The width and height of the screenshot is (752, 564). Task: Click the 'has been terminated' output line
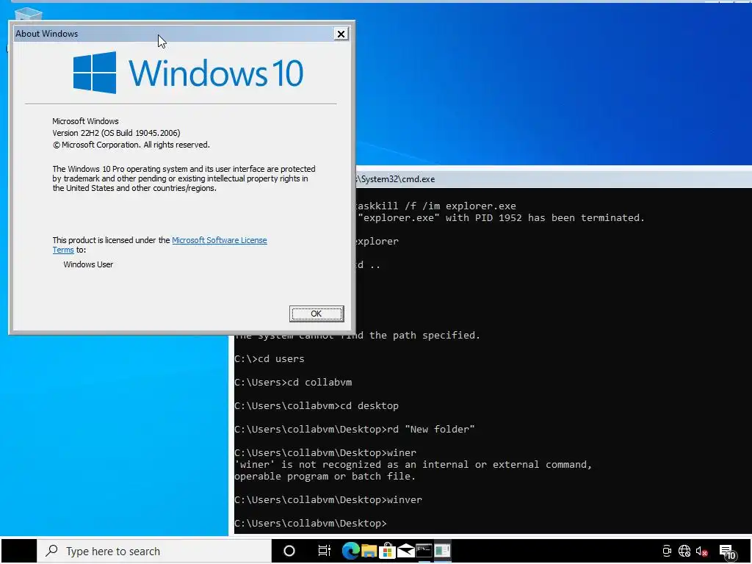pos(501,217)
